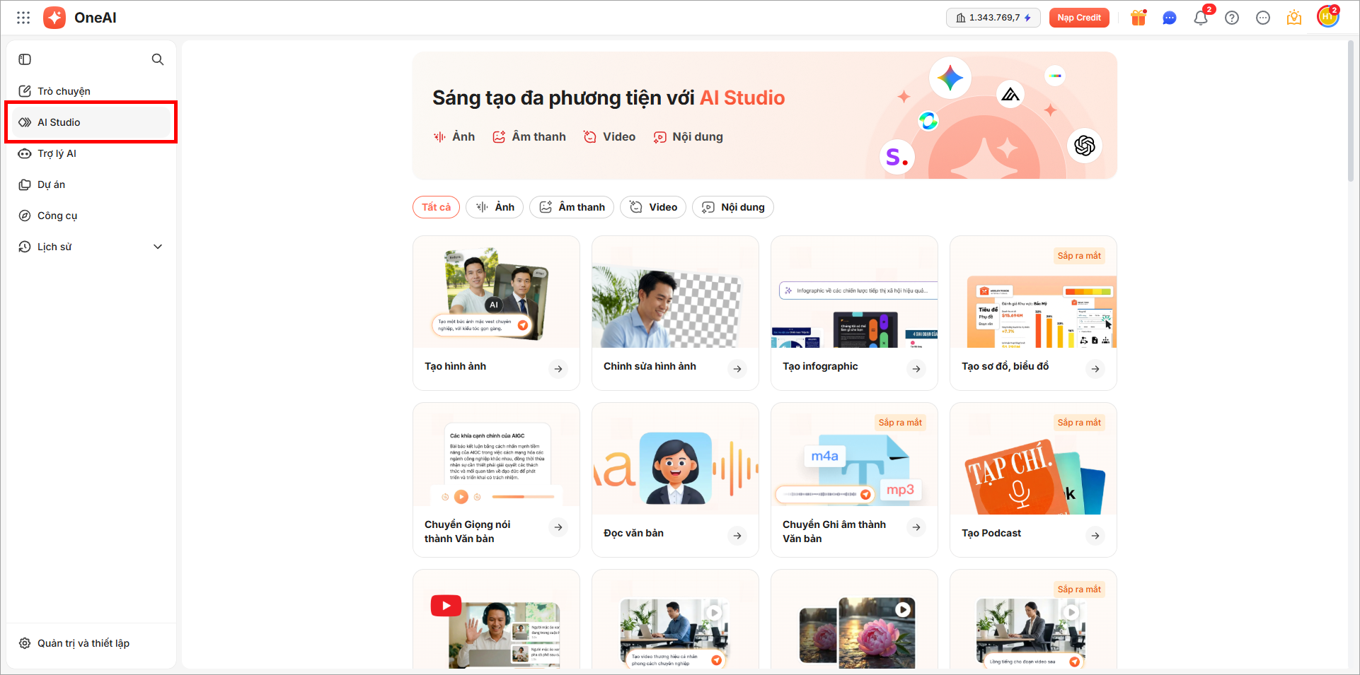
Task: Open Trợ lý AI in the sidebar
Action: (x=91, y=153)
